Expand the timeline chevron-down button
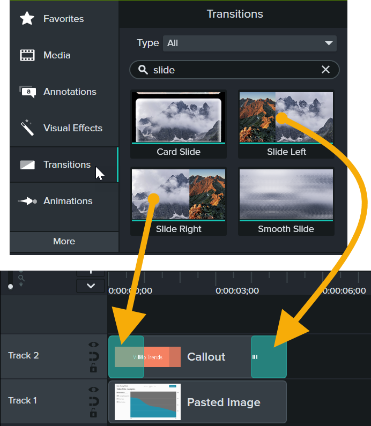 91,286
